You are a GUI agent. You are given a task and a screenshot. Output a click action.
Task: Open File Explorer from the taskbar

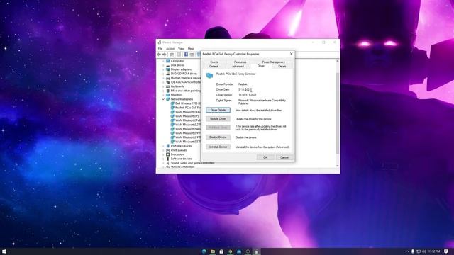coord(213,251)
